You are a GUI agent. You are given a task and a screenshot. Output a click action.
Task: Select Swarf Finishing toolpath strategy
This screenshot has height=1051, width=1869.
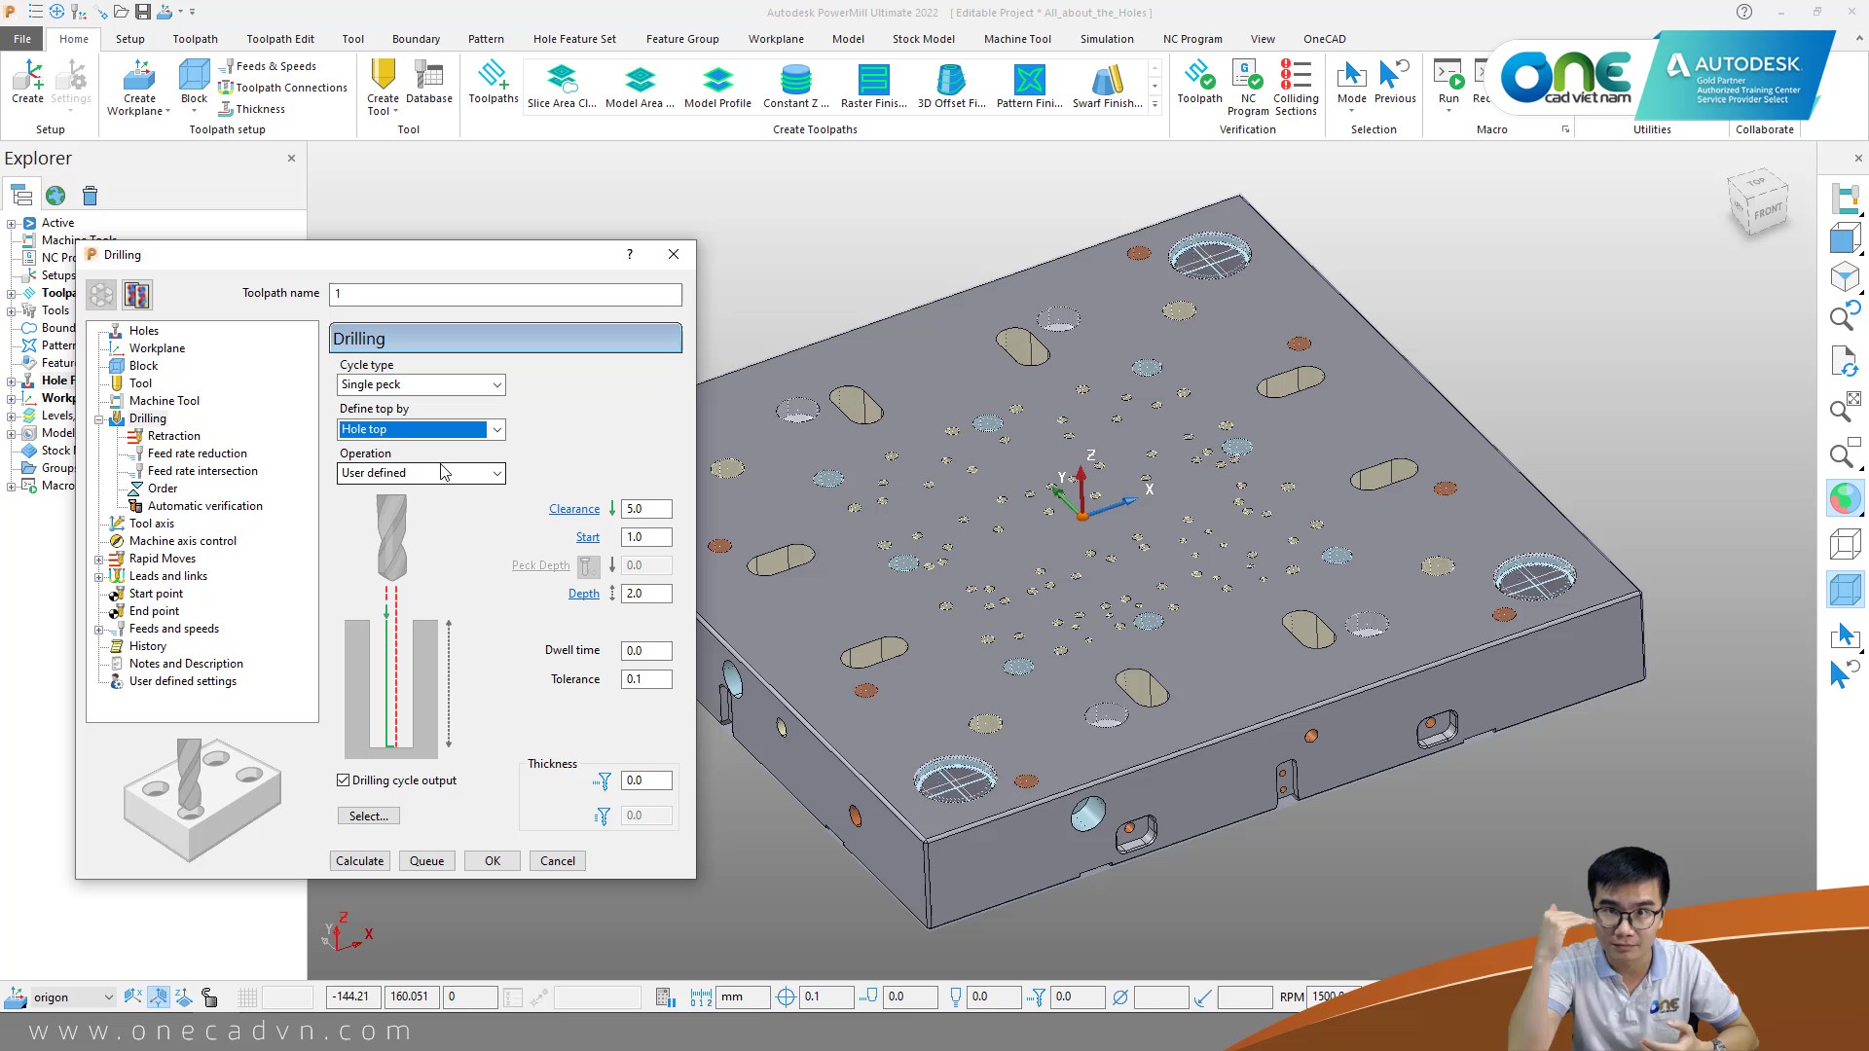[x=1107, y=86]
